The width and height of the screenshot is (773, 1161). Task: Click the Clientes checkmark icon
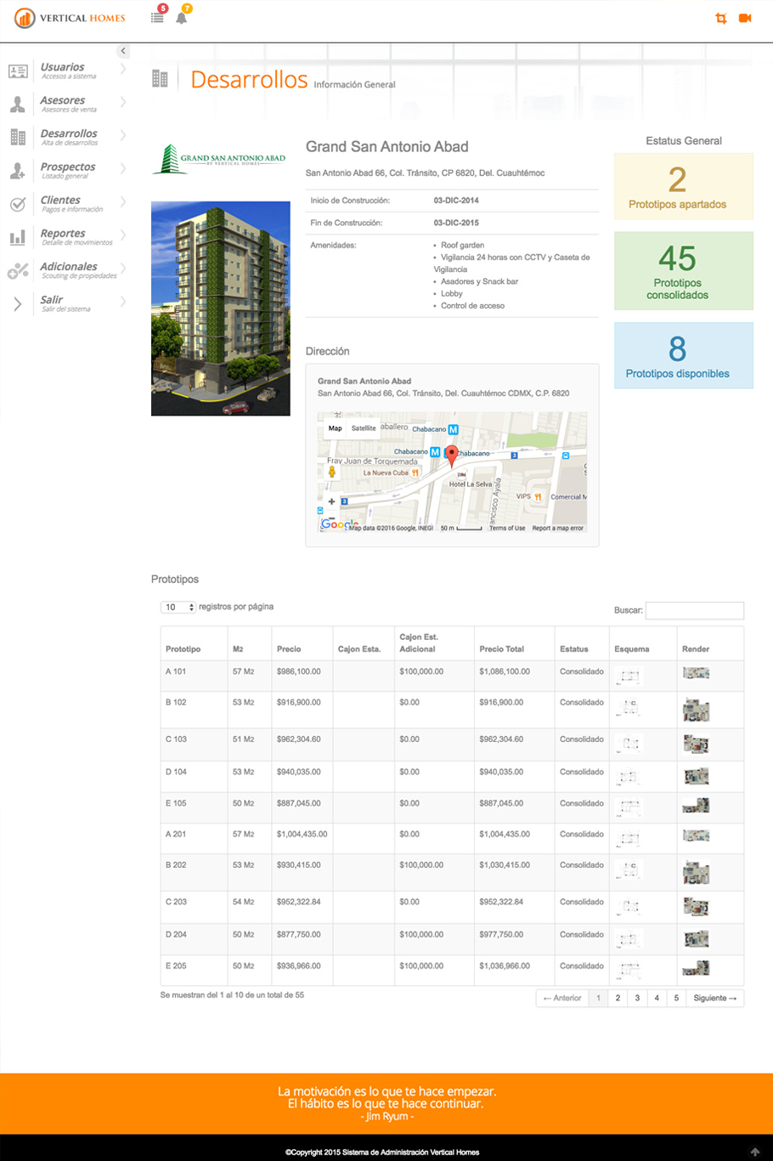click(x=18, y=204)
